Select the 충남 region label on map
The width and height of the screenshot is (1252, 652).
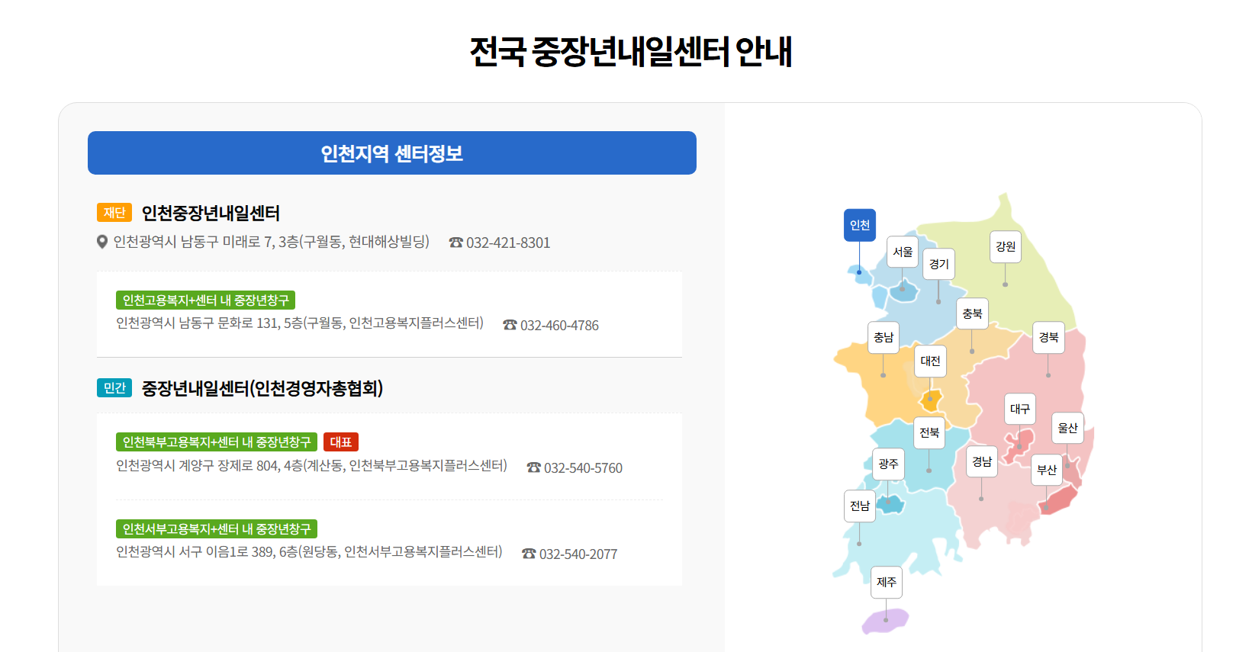coord(883,337)
